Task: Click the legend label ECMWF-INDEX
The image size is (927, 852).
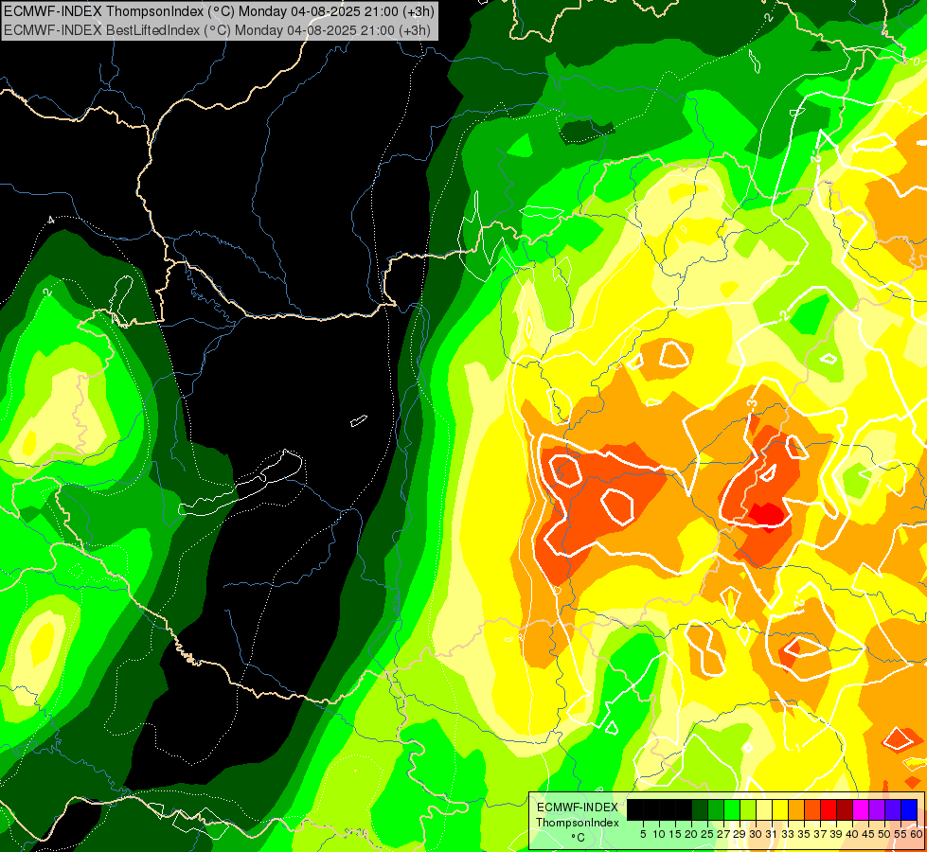Action: click(x=578, y=808)
